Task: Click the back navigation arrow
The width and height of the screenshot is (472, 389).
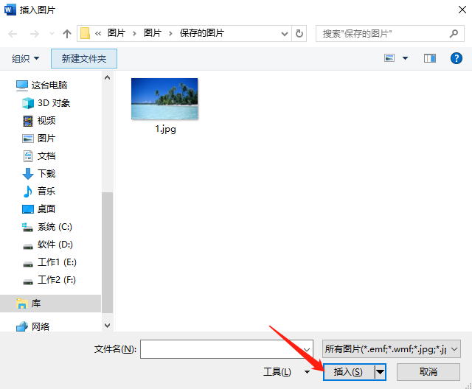Action: point(13,34)
